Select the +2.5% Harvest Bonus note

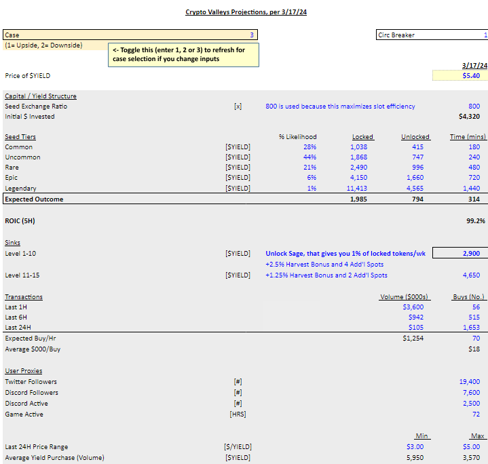(x=324, y=265)
